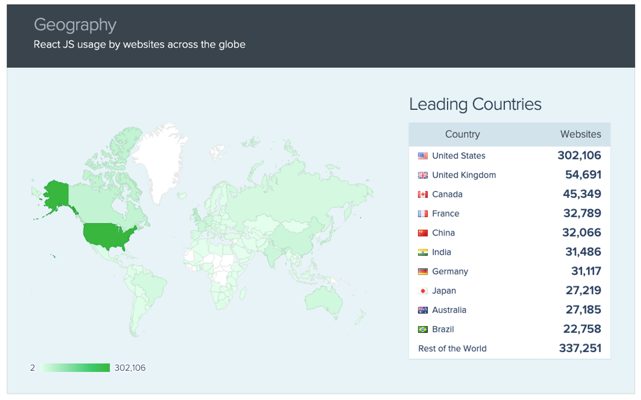Sort by the Country column header
The height and width of the screenshot is (400, 641).
pos(462,134)
